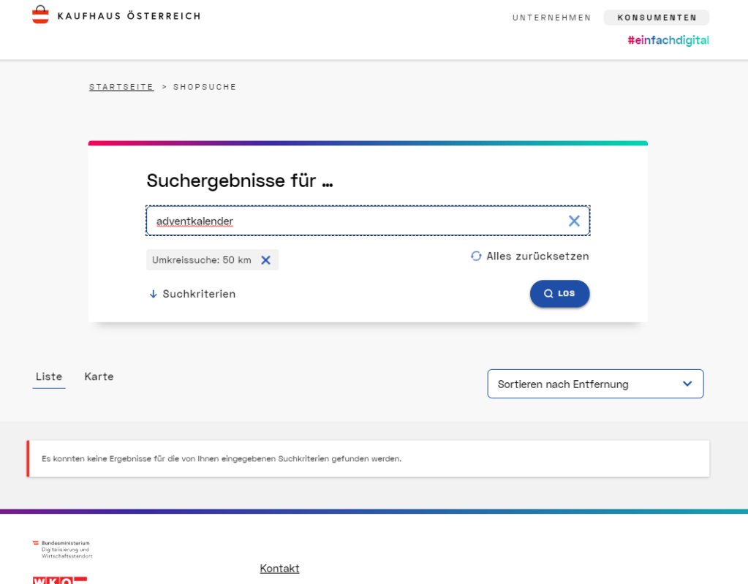Open the Kontakt link in the footer
748x584 pixels.
coord(279,568)
